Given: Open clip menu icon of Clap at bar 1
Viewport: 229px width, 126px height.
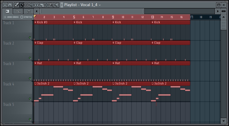Looking at the screenshot, I should point(35,43).
